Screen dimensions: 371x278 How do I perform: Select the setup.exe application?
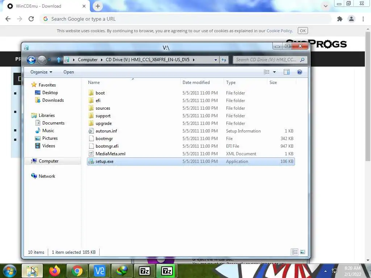(191, 161)
